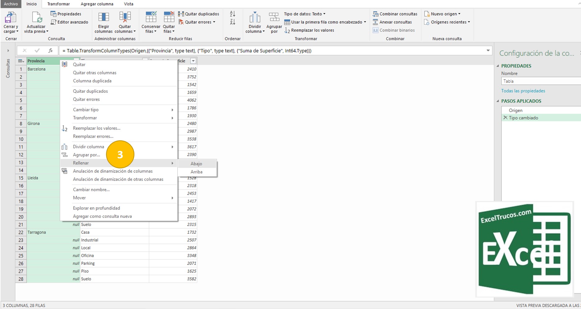Delete the Tipo cambiado applied step
Viewport: 581px width, 309px height.
tap(505, 118)
